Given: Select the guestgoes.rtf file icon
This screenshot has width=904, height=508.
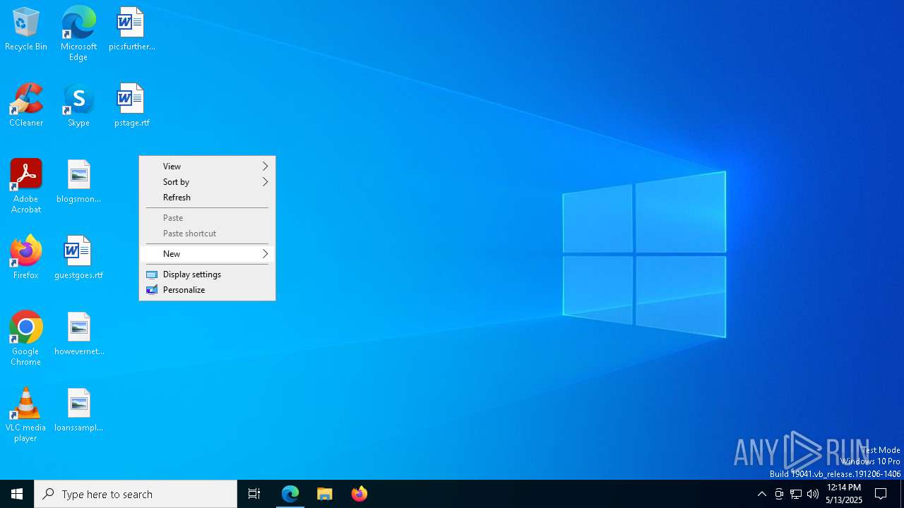Looking at the screenshot, I should pyautogui.click(x=78, y=258).
